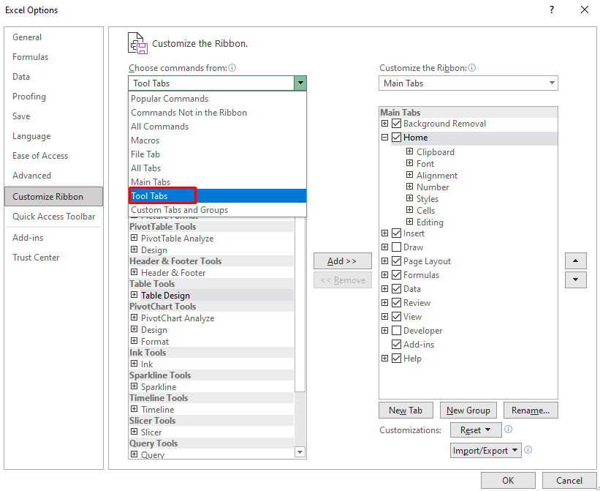Expand the Alignment group
The image size is (600, 491).
(409, 175)
